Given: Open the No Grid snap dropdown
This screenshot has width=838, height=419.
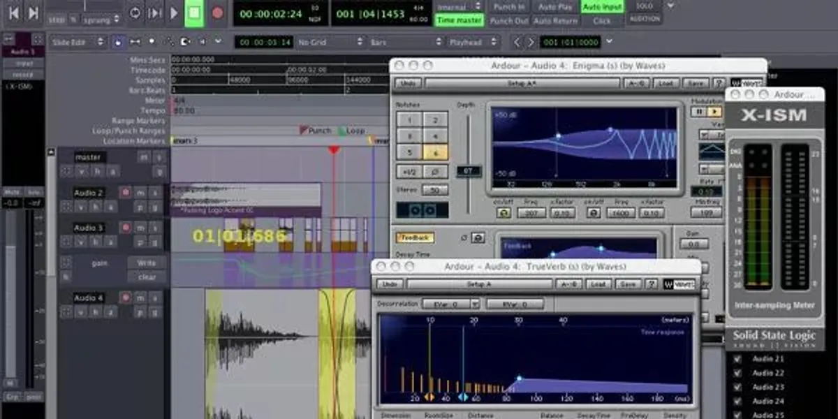Looking at the screenshot, I should [x=328, y=43].
